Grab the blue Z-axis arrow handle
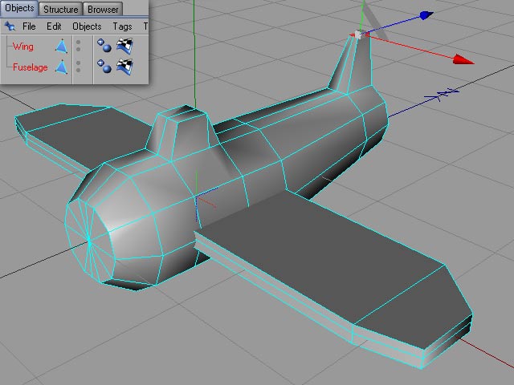 (426, 15)
